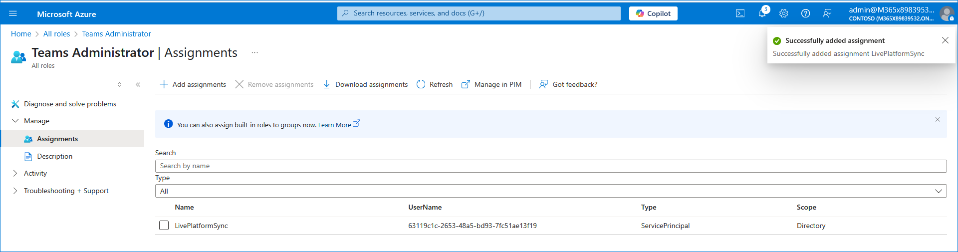Click the admin account name text
The image size is (958, 252).
click(x=892, y=9)
